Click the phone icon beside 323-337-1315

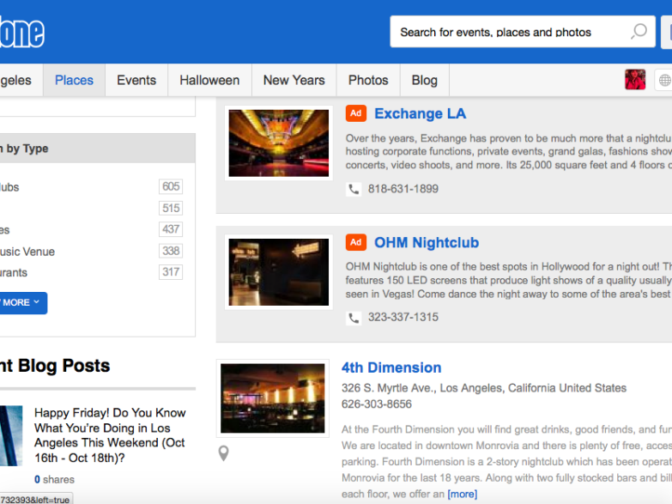click(x=354, y=318)
